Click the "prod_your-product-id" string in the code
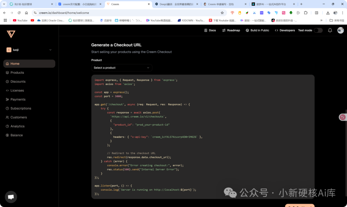 tap(153, 125)
